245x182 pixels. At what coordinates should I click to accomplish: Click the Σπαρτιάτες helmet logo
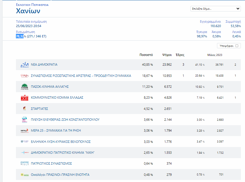pos(24,108)
